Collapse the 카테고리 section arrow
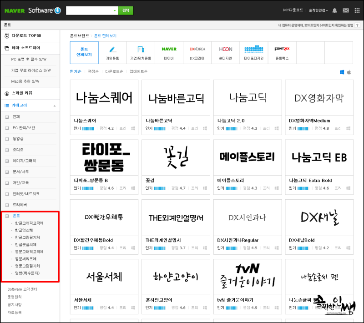Screen dimensions: 364x323 (55, 106)
